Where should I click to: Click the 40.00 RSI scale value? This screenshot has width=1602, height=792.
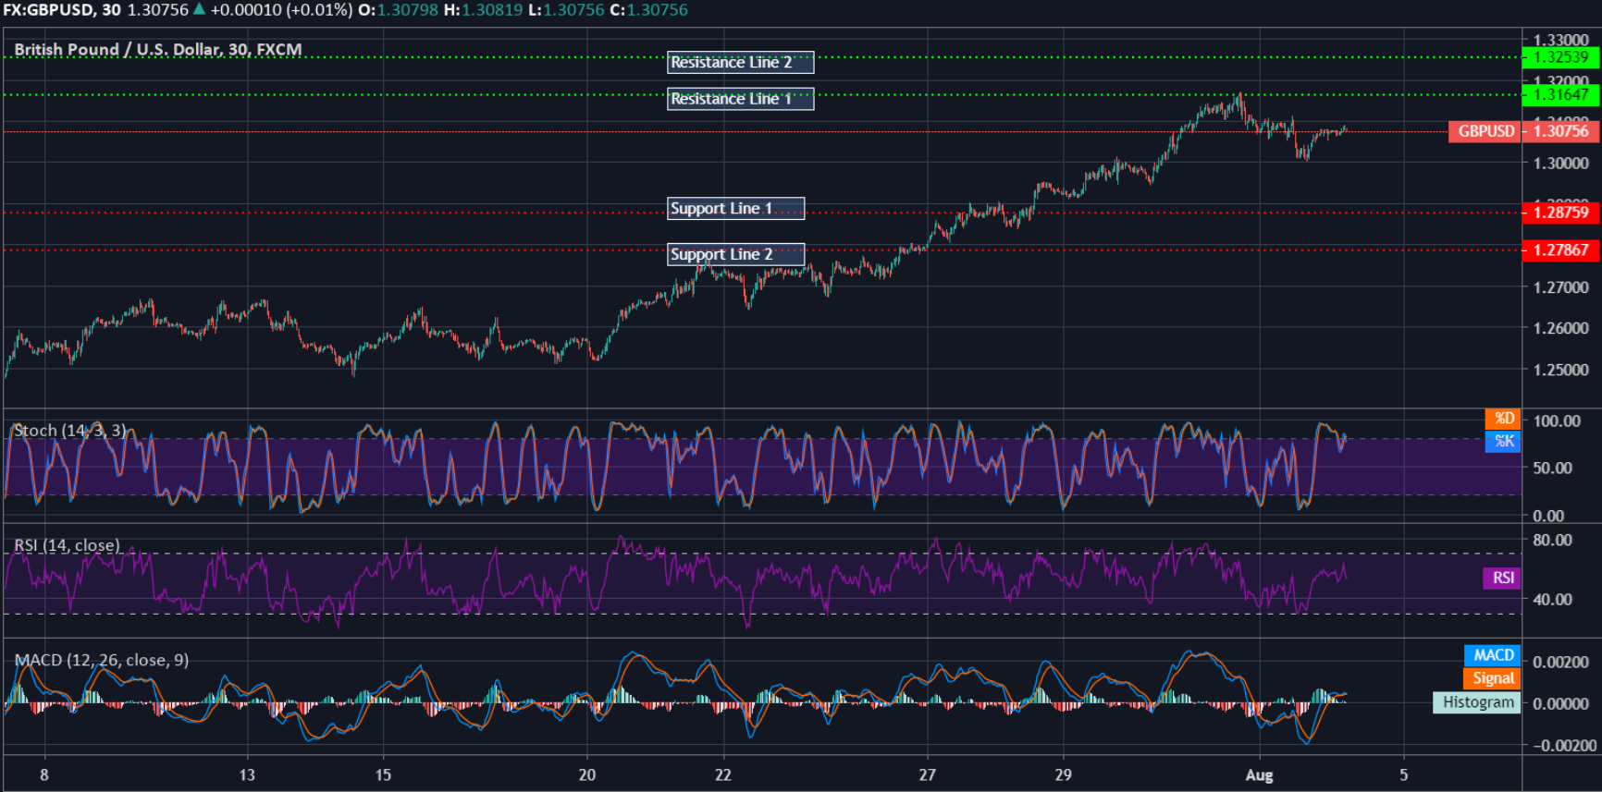click(1552, 599)
